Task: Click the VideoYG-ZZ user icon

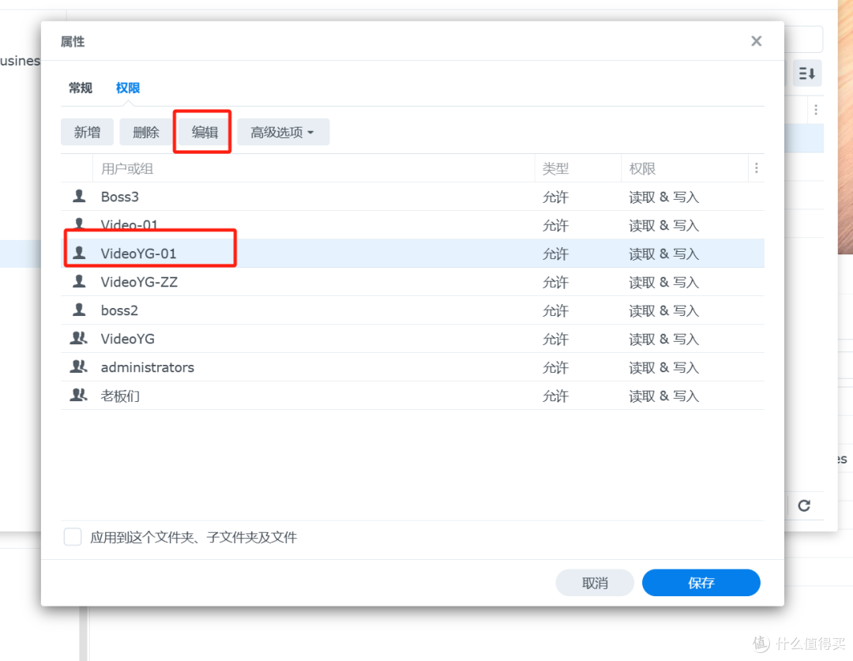Action: click(80, 281)
